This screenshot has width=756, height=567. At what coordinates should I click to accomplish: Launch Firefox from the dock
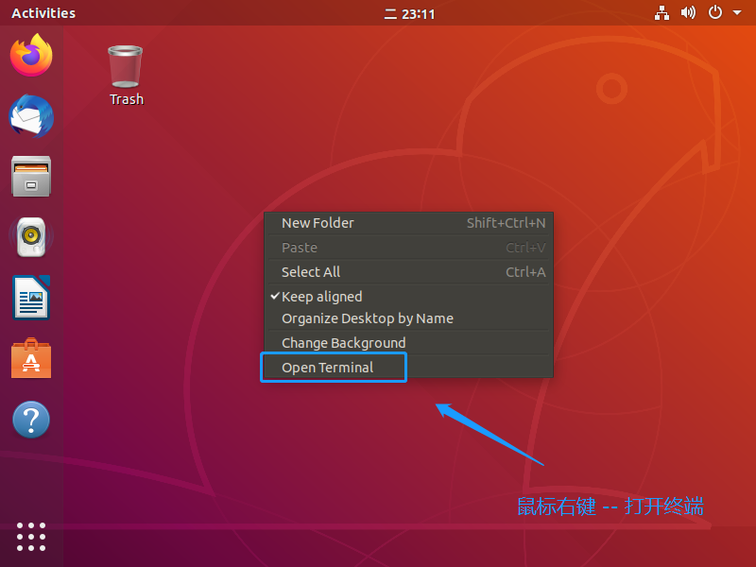click(x=31, y=55)
